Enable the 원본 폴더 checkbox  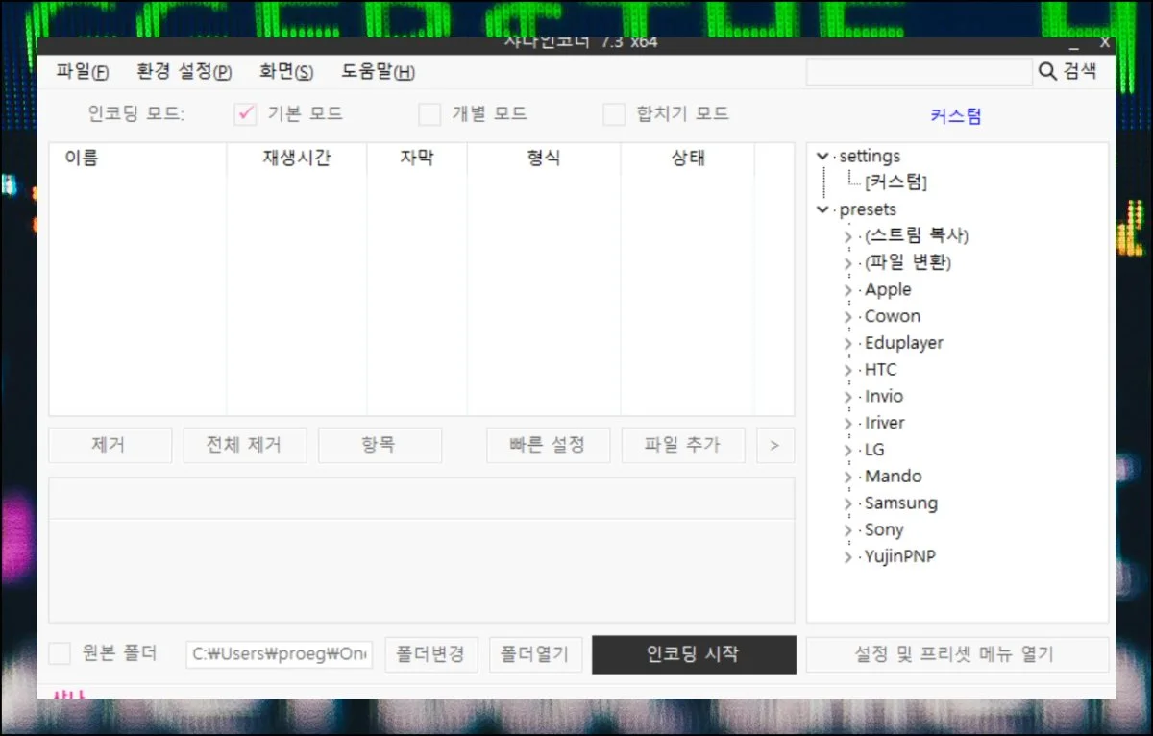pyautogui.click(x=61, y=653)
